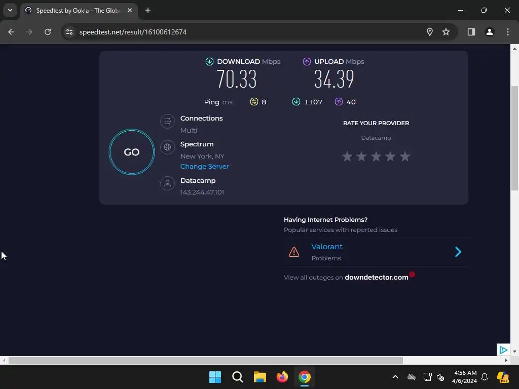Click the chevron arrow beside Valorant
519x389 pixels.
458,252
